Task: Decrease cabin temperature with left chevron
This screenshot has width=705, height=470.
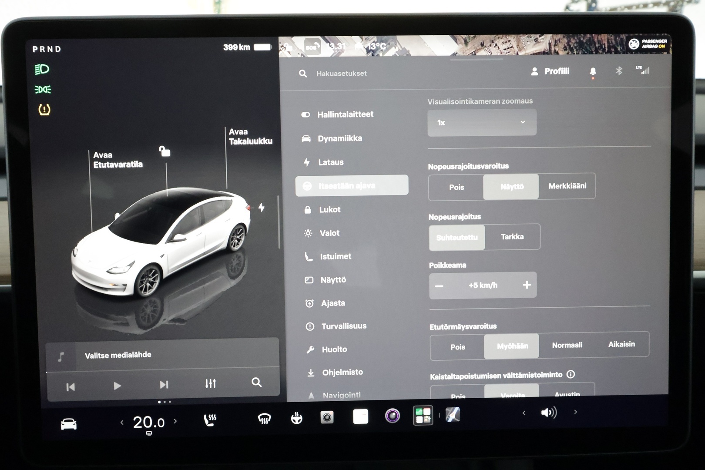Action: [x=122, y=422]
